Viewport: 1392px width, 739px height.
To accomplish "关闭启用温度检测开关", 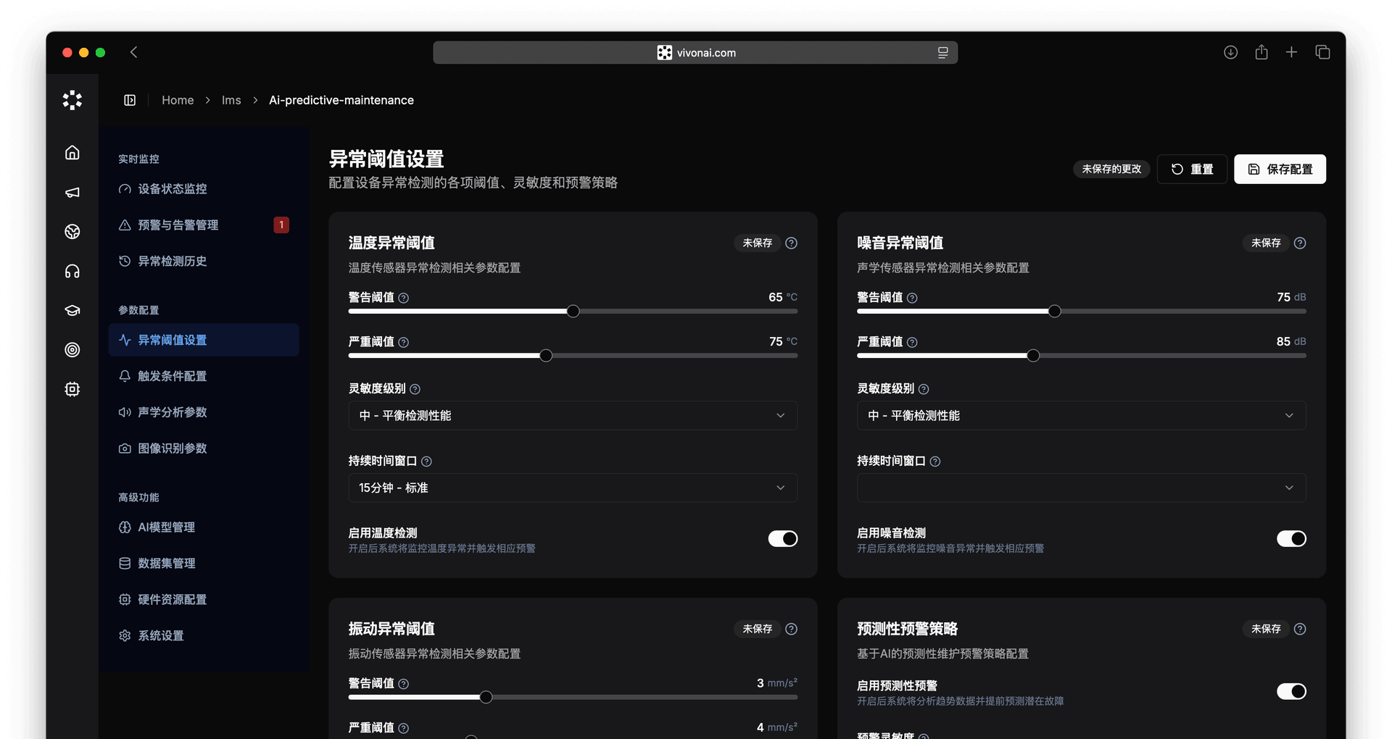I will pyautogui.click(x=782, y=538).
